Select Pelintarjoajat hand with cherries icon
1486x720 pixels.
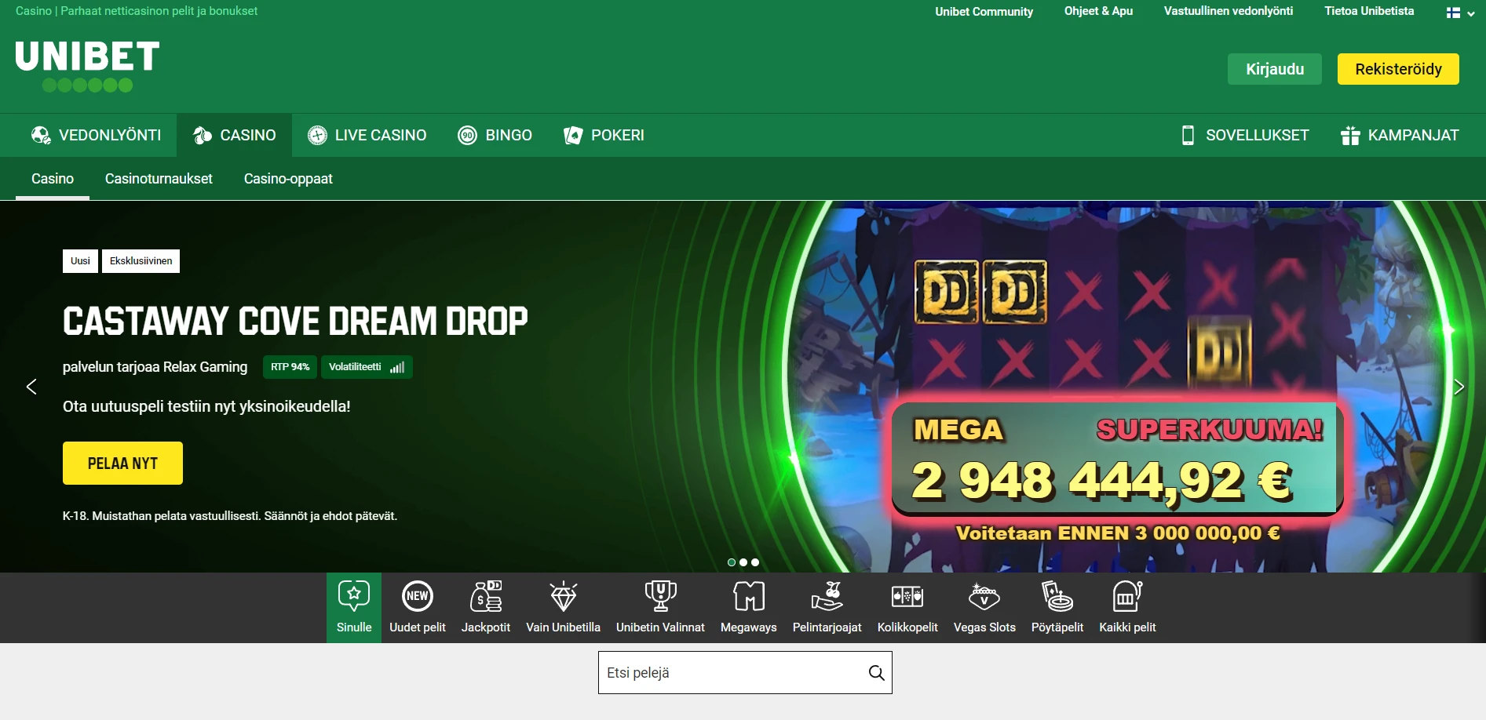coord(827,596)
